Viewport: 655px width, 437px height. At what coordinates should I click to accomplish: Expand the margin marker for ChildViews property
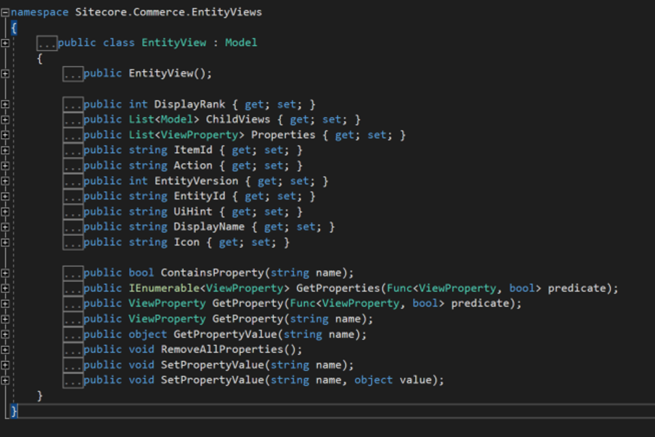click(5, 120)
